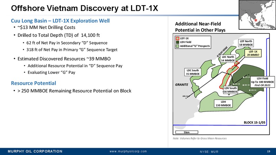This screenshot has height=155, width=276.
Task: Click the LDN-1X well marker at line end
Action: 189,96
